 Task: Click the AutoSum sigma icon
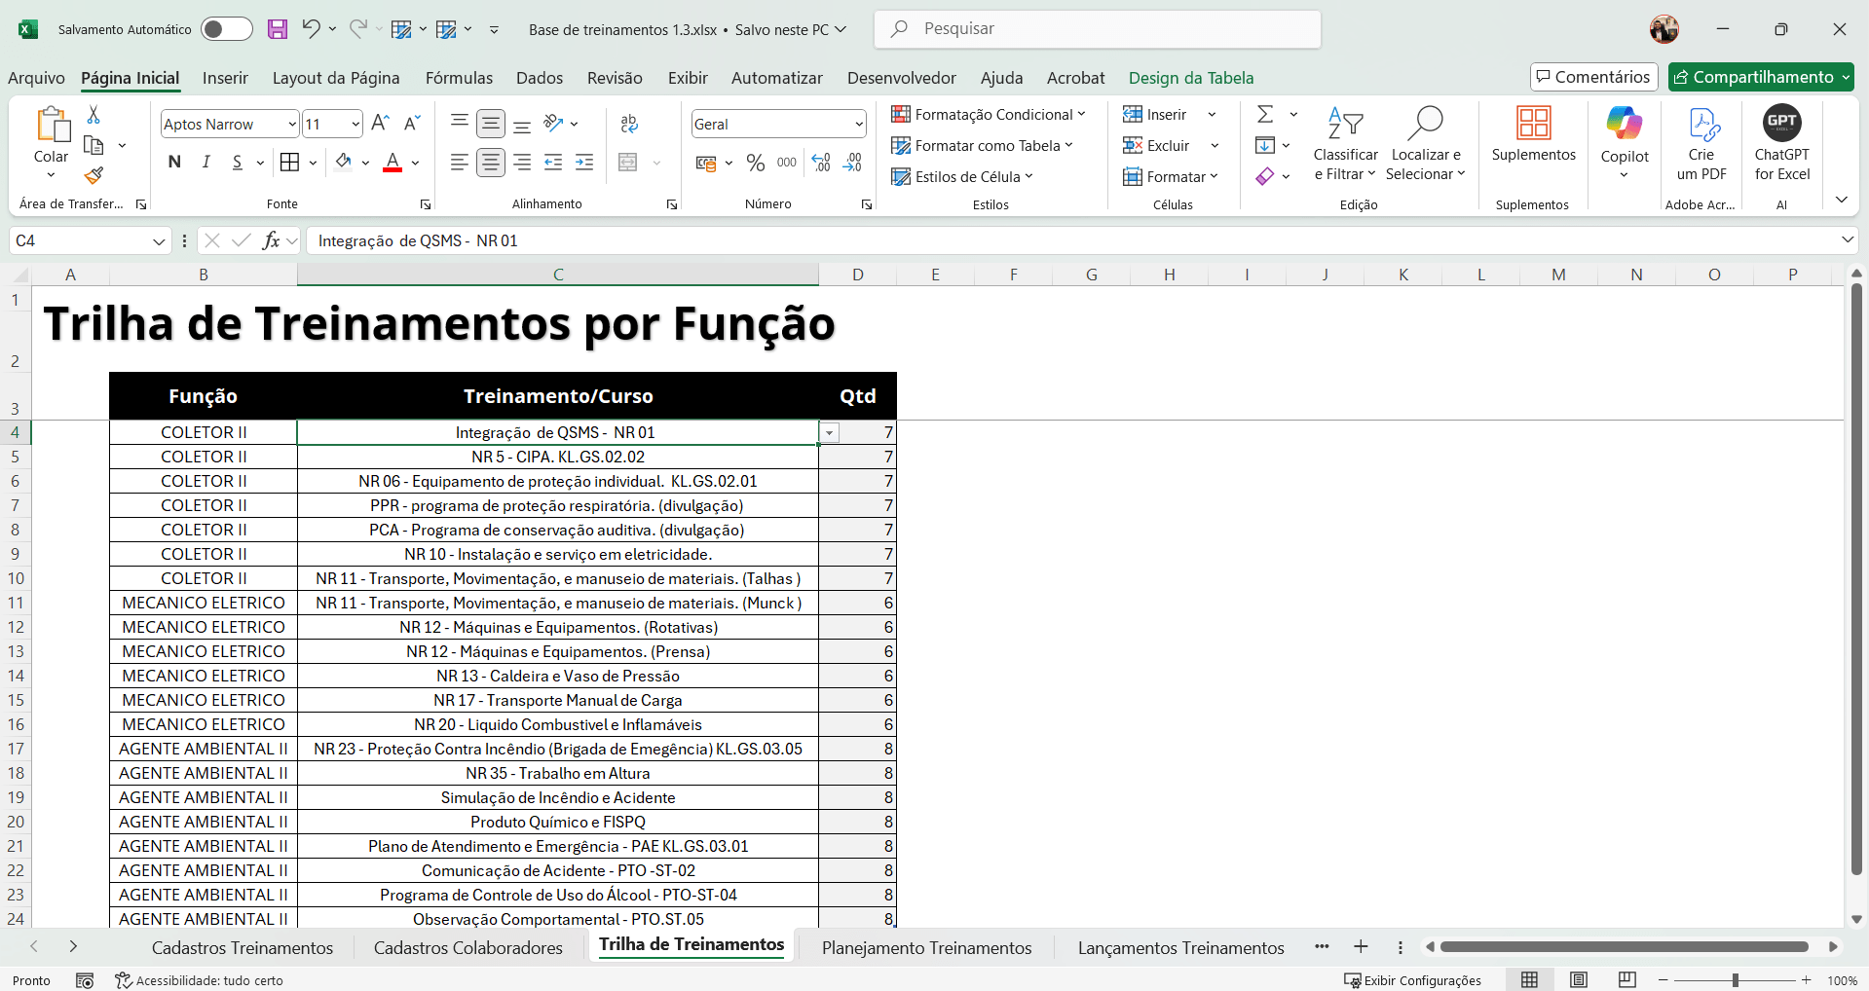point(1265,115)
